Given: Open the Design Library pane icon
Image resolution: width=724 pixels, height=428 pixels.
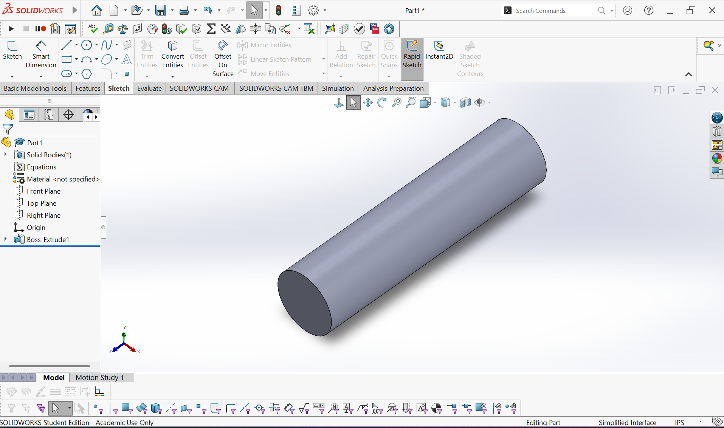Looking at the screenshot, I should pyautogui.click(x=717, y=131).
